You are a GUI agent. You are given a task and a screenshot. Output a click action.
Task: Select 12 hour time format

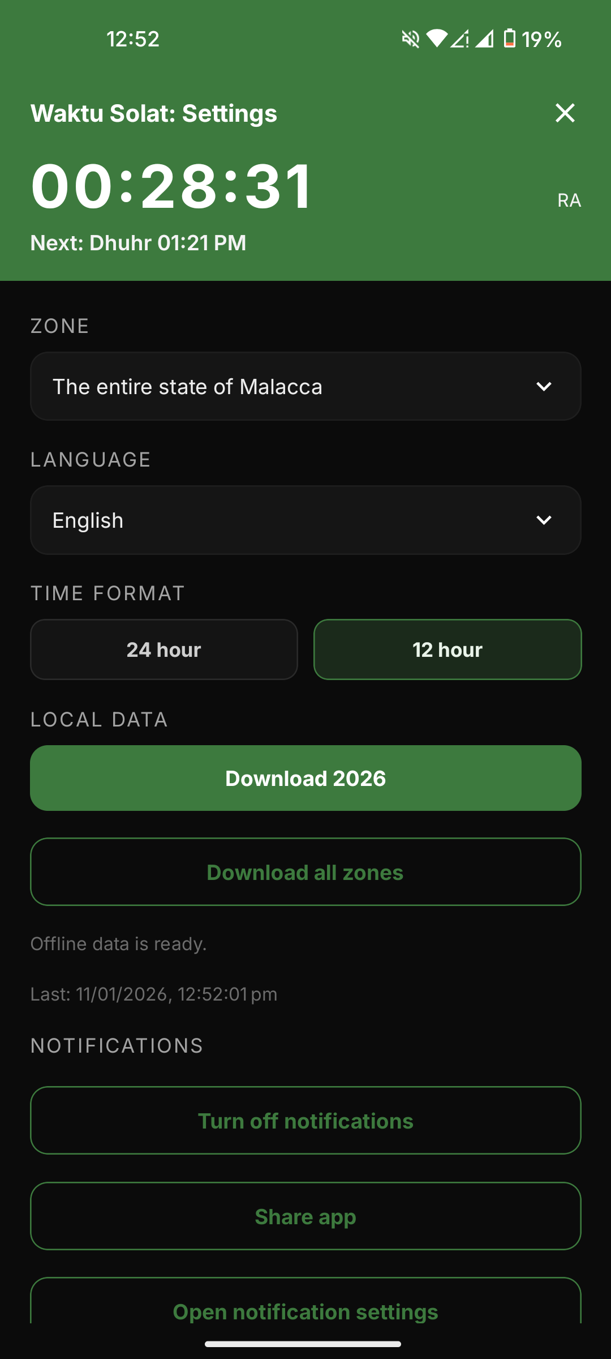pos(448,649)
